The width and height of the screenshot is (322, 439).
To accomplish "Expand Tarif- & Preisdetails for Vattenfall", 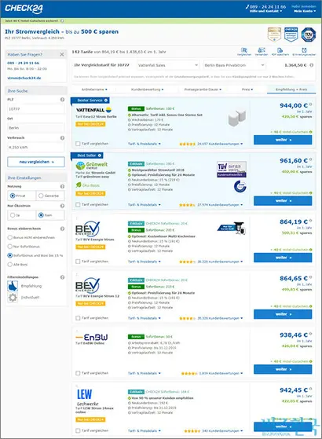I will pos(145,144).
